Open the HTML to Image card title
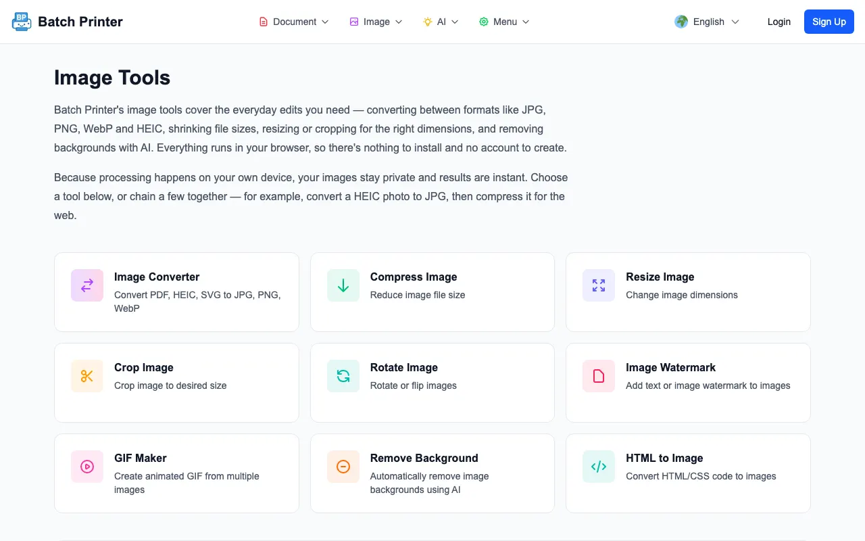 tap(664, 458)
